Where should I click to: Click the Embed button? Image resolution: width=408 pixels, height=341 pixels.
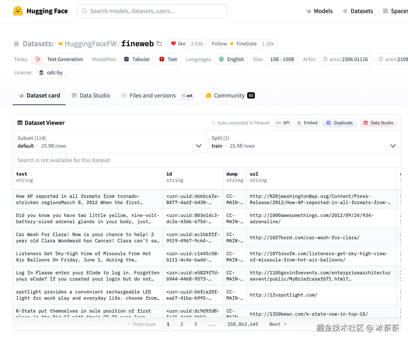[x=307, y=123]
